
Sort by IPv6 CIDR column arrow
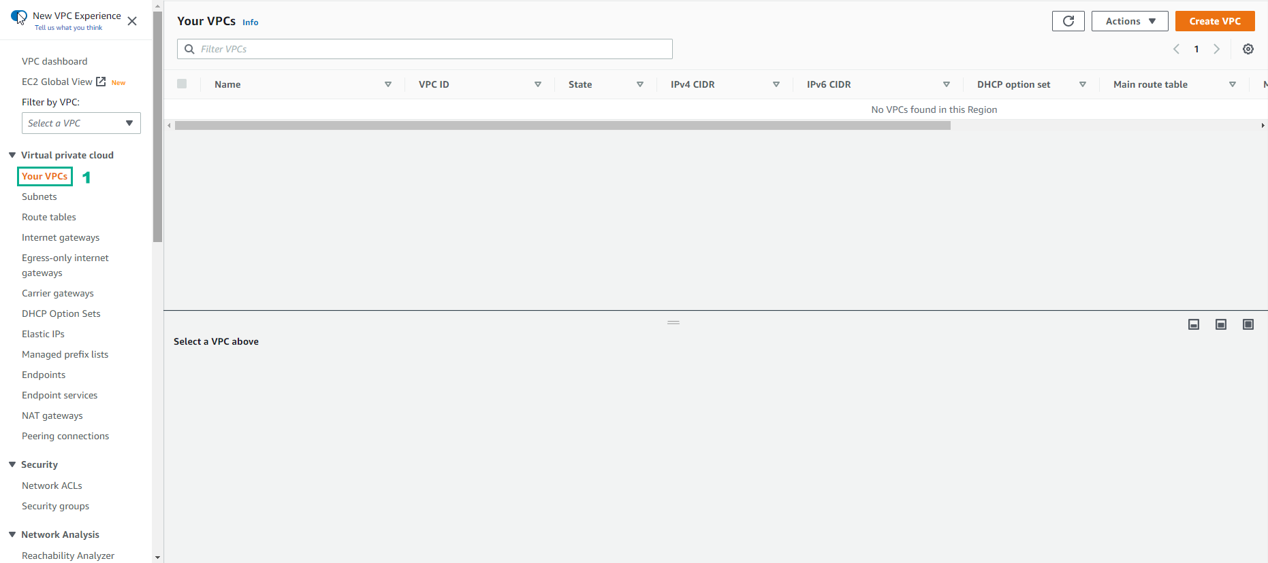click(x=947, y=84)
